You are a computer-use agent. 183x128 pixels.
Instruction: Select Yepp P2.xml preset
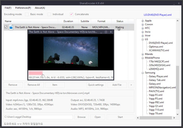[156, 95]
